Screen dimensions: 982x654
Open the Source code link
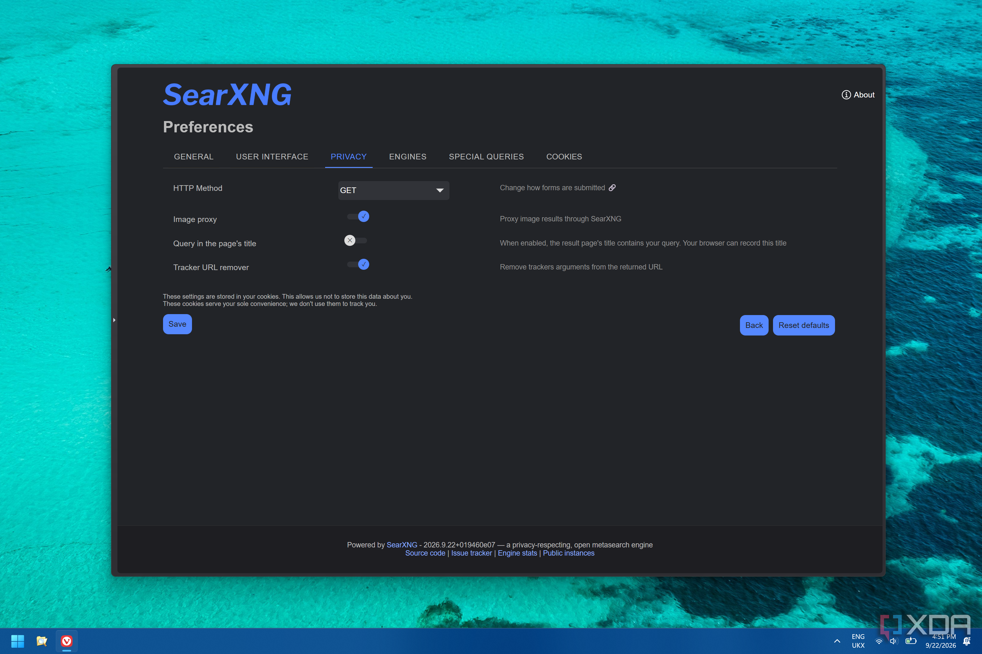point(425,553)
